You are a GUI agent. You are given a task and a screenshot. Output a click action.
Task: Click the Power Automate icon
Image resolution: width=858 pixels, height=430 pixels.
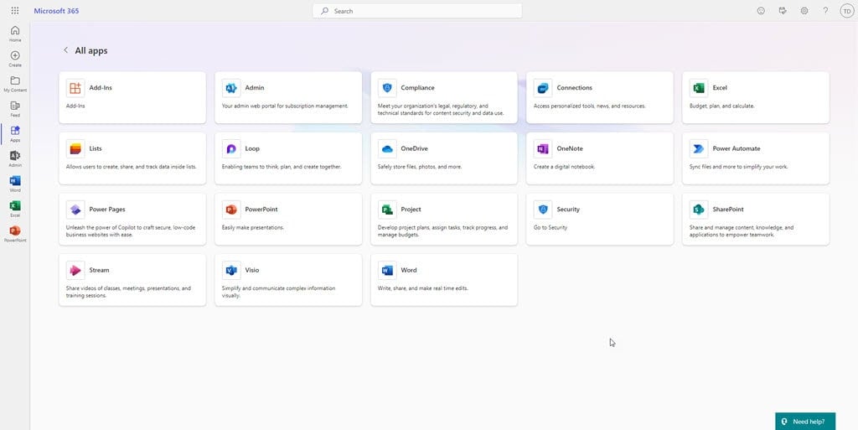pos(699,149)
